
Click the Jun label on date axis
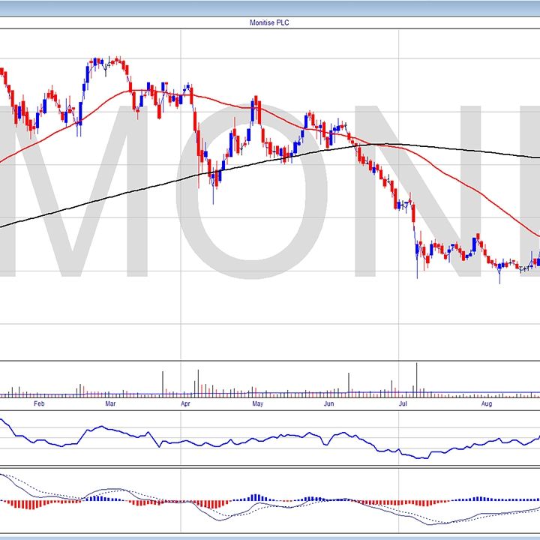(x=328, y=404)
